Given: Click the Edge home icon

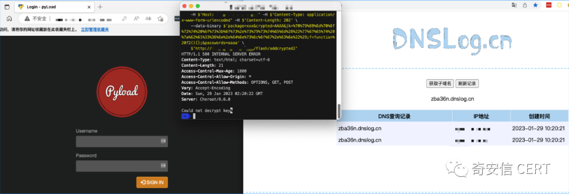Looking at the screenshot, I should pos(9,18).
